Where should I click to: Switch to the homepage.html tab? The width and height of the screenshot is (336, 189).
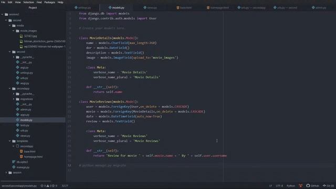tap(218, 7)
